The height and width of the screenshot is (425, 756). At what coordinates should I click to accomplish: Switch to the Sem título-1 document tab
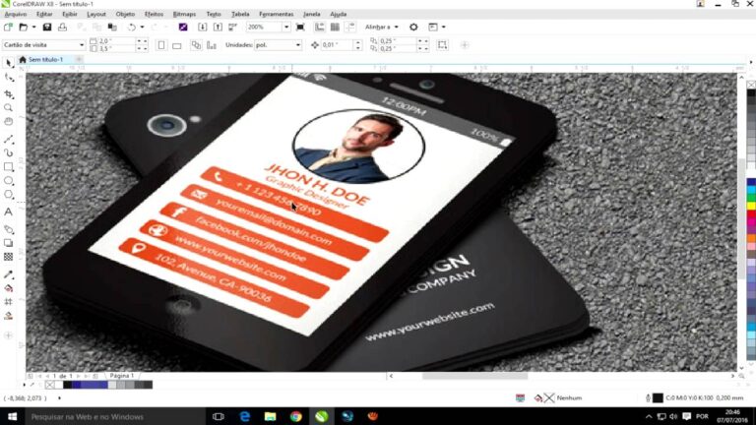45,59
